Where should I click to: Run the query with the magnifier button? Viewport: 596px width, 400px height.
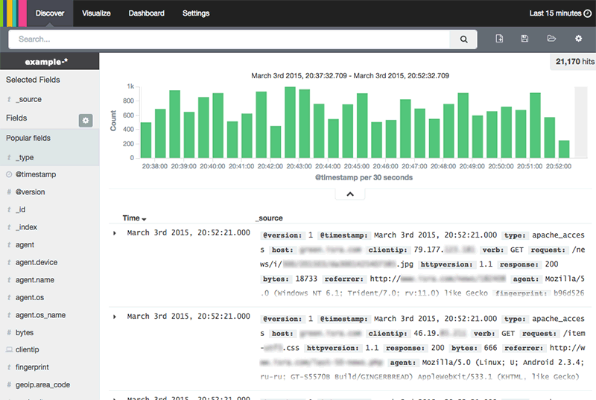coord(463,39)
